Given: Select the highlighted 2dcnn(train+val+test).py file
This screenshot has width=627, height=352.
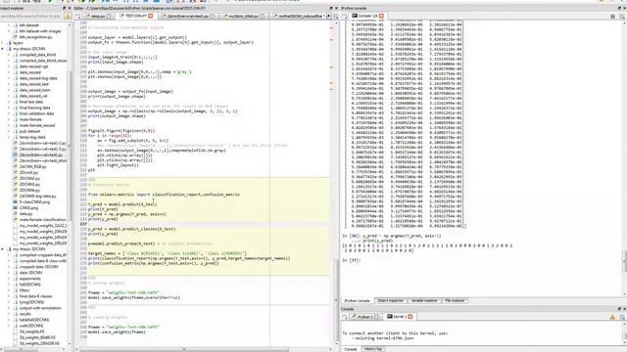Looking at the screenshot, I should tap(41, 154).
